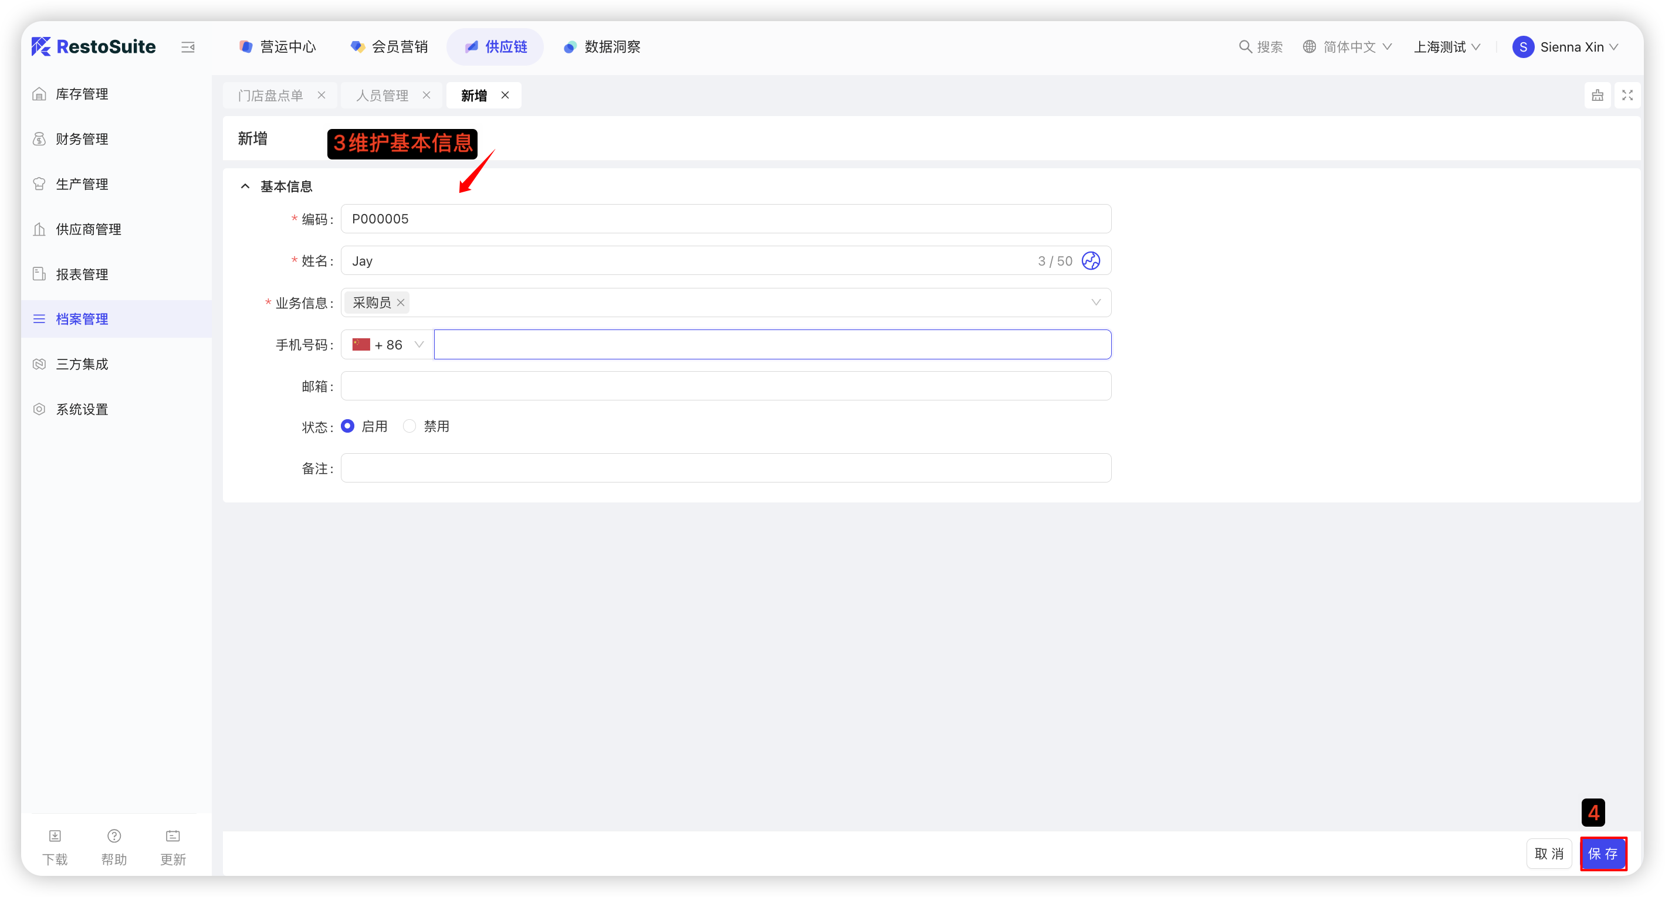Screen dimensions: 1665x897
Task: Click the 保存 button
Action: (1602, 854)
